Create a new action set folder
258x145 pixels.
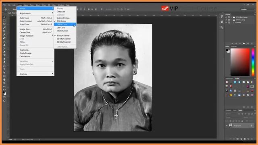click(244, 43)
